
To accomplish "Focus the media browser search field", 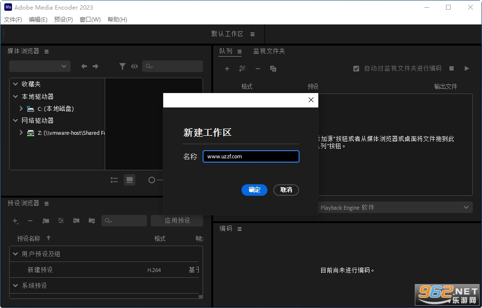I will pos(172,66).
